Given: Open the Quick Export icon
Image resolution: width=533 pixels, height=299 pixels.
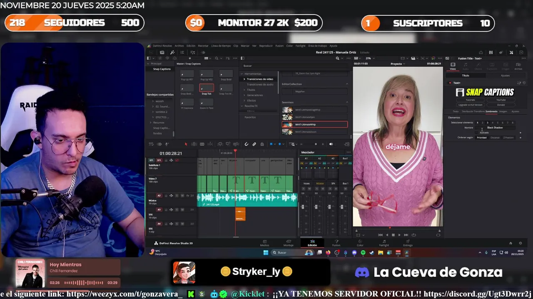Looking at the screenshot, I should point(481,52).
